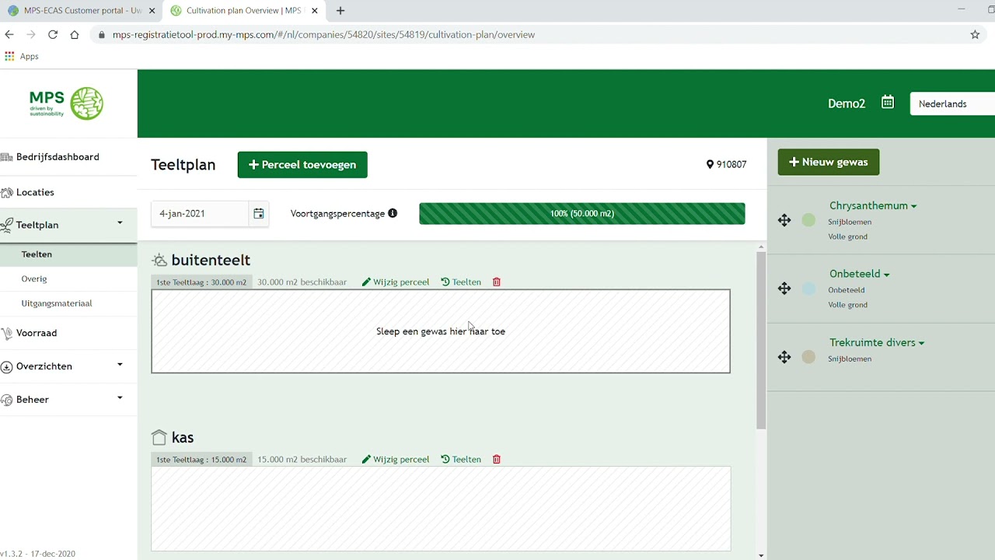This screenshot has height=560, width=995.
Task: Open a new browser tab
Action: 340,11
